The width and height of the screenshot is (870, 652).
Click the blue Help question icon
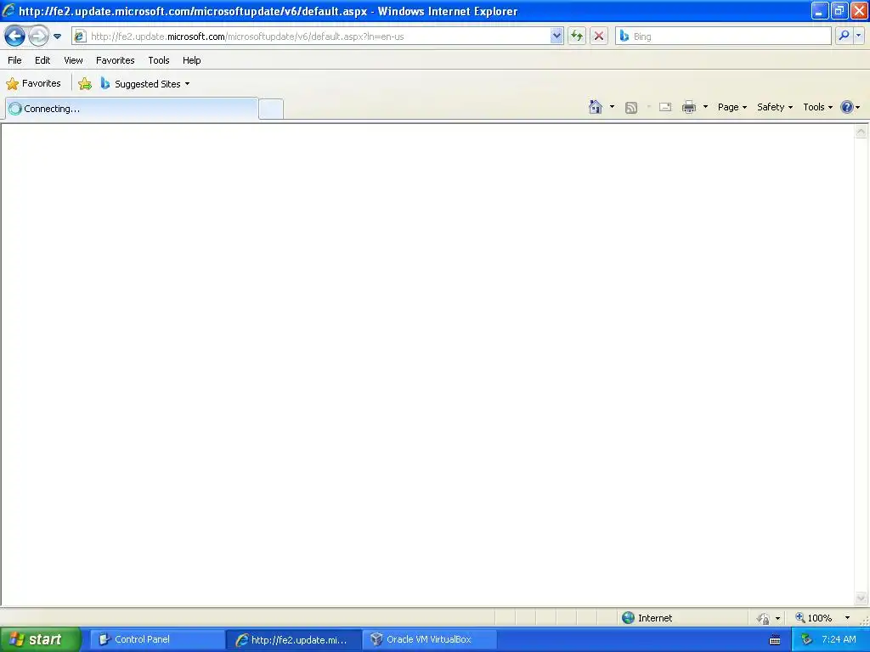[847, 107]
